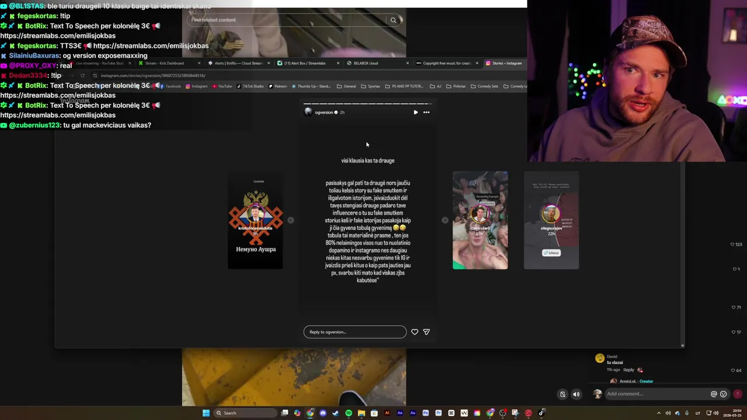Viewport: 747px width, 420px height.
Task: Reload the browser page
Action: click(x=82, y=75)
